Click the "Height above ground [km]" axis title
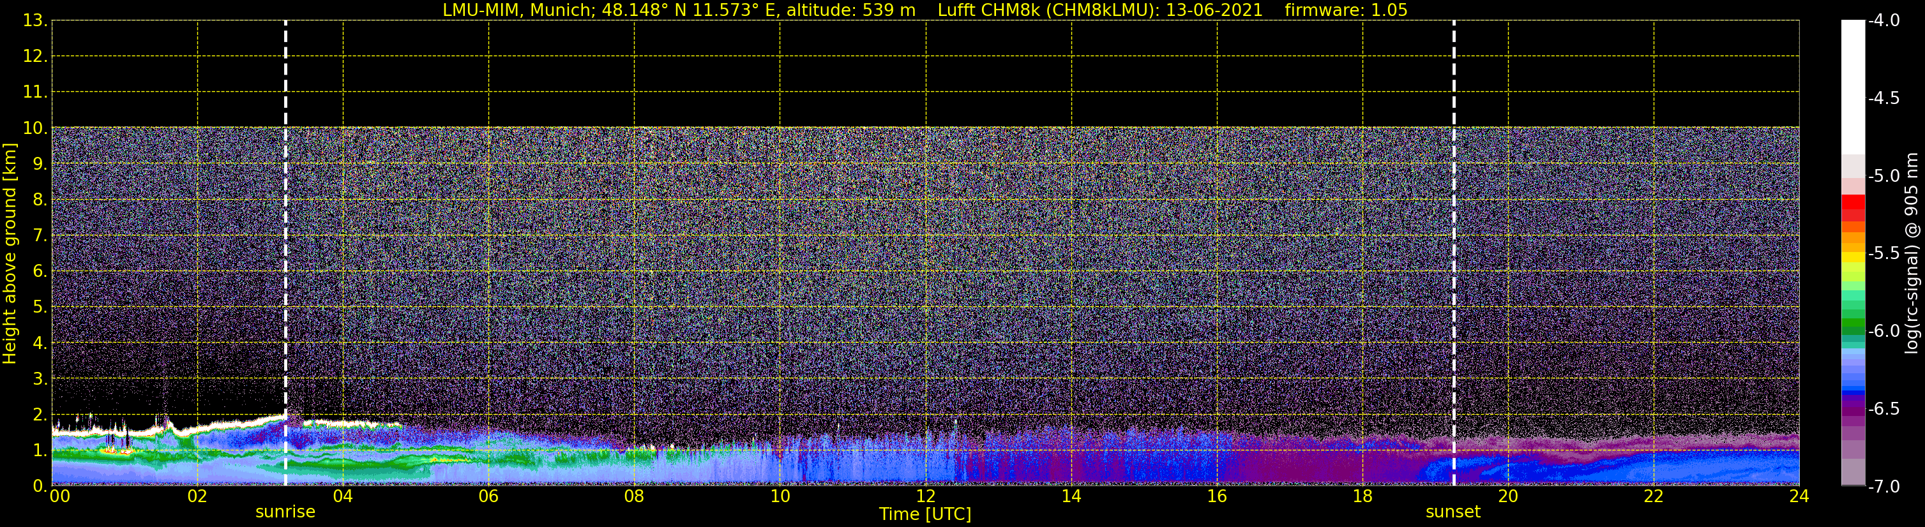The width and height of the screenshot is (1925, 527). click(10, 254)
